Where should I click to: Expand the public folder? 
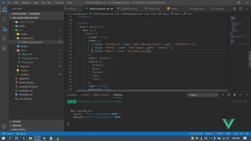click(36, 26)
